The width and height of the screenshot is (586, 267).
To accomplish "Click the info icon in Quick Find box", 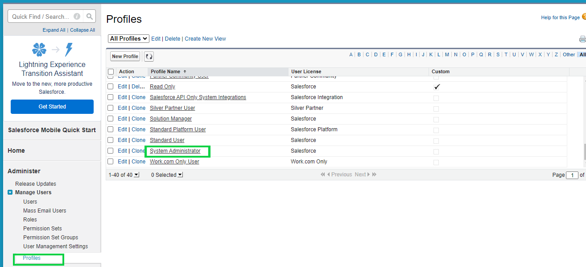I will (x=77, y=17).
